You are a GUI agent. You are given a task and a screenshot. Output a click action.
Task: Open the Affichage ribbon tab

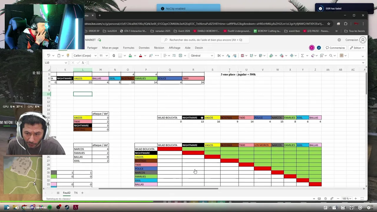tap(174, 48)
